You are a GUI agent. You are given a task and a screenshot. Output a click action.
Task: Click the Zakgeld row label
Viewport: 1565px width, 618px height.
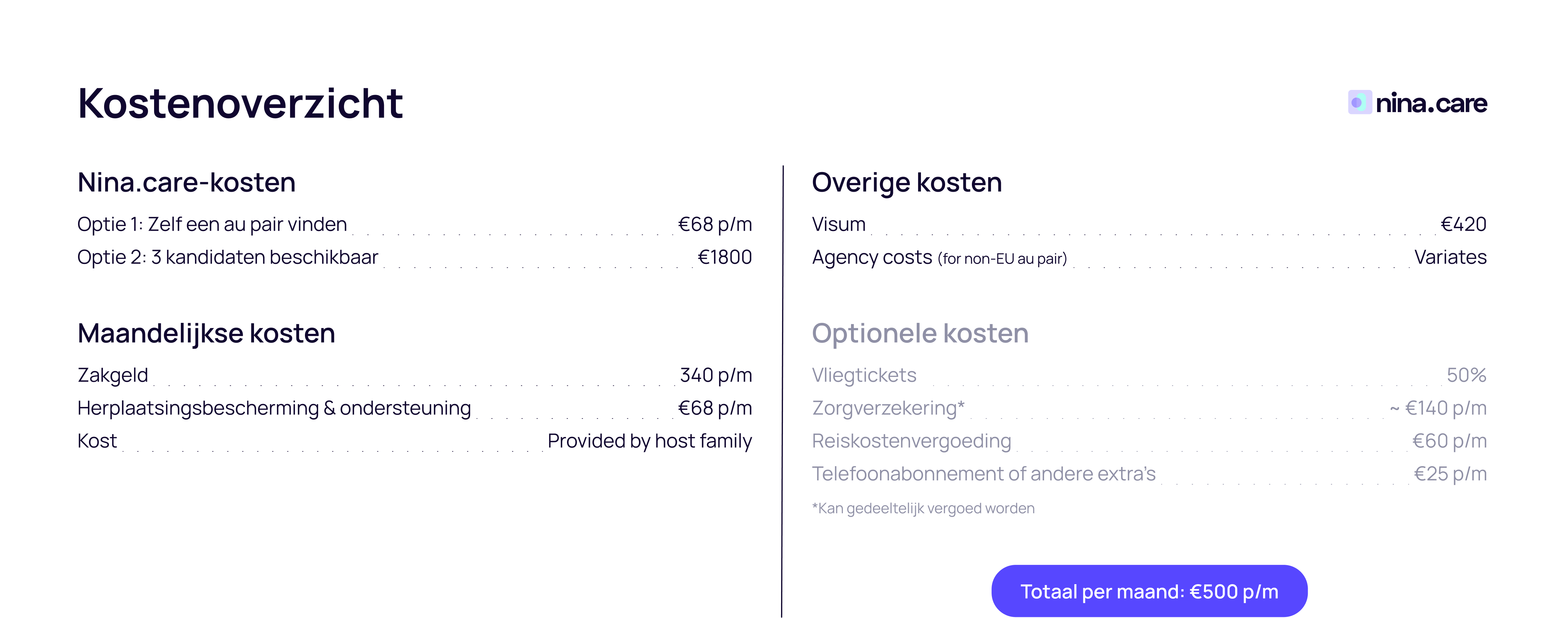(x=112, y=375)
